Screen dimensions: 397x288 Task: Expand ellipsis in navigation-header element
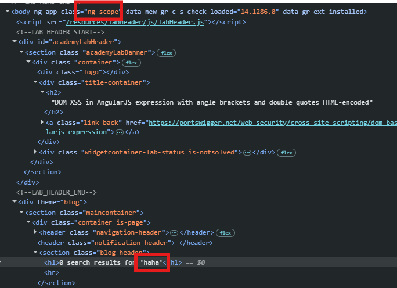pyautogui.click(x=174, y=233)
